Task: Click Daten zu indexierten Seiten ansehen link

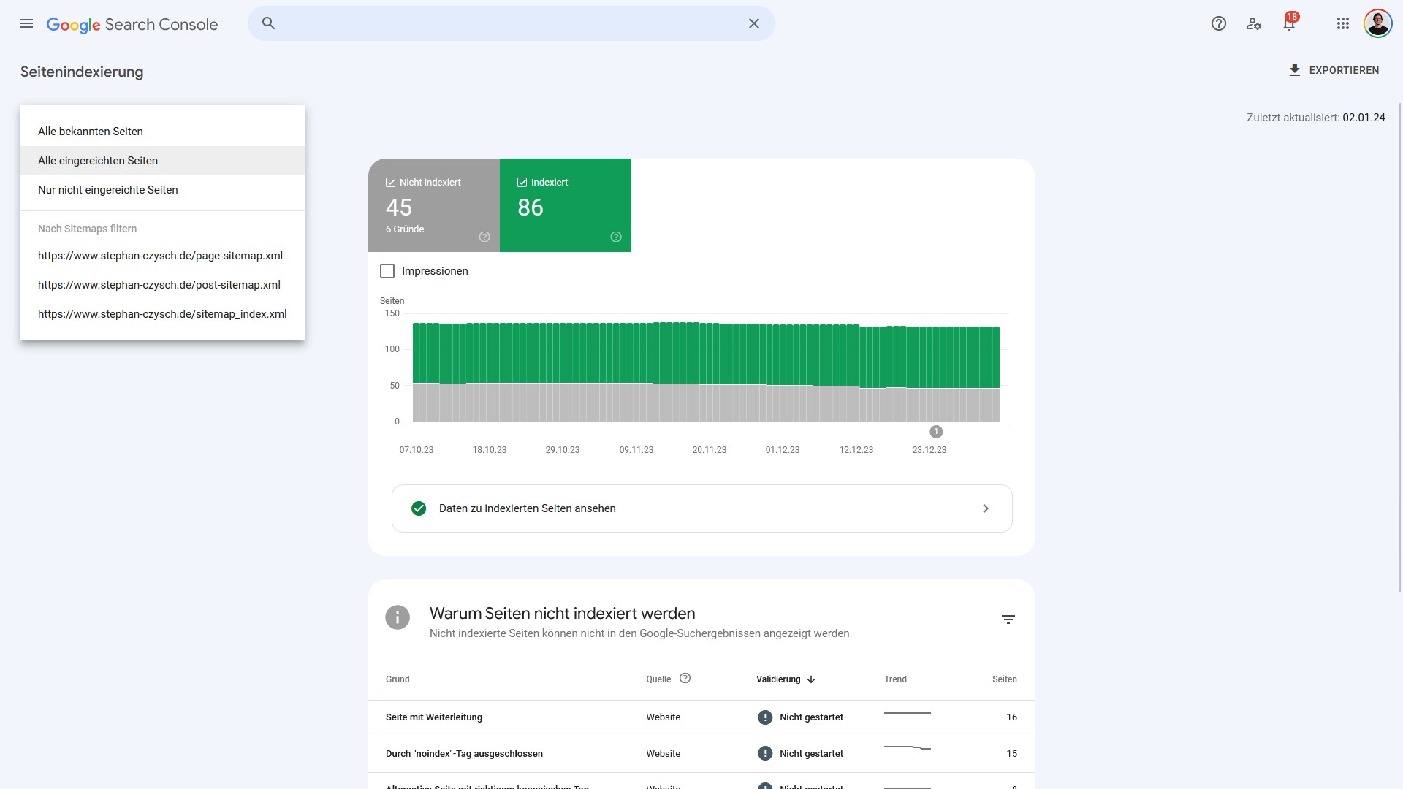Action: [x=701, y=508]
